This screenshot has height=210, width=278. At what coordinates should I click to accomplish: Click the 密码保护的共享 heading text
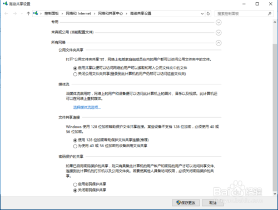click(71, 157)
